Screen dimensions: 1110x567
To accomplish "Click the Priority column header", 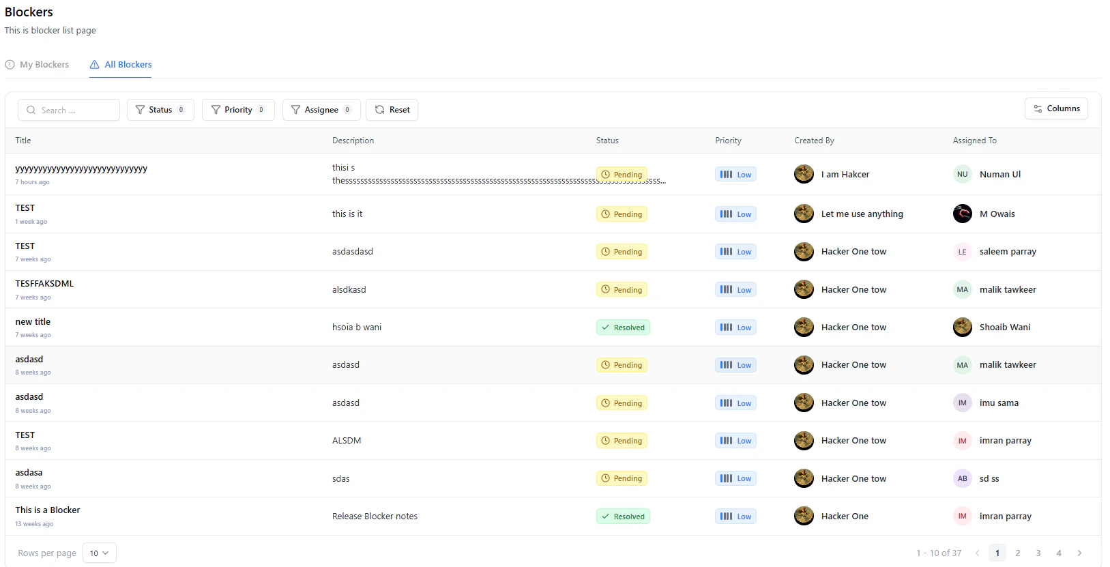I will click(728, 141).
